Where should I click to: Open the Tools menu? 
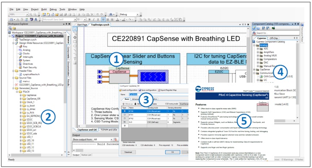(x=62, y=9)
